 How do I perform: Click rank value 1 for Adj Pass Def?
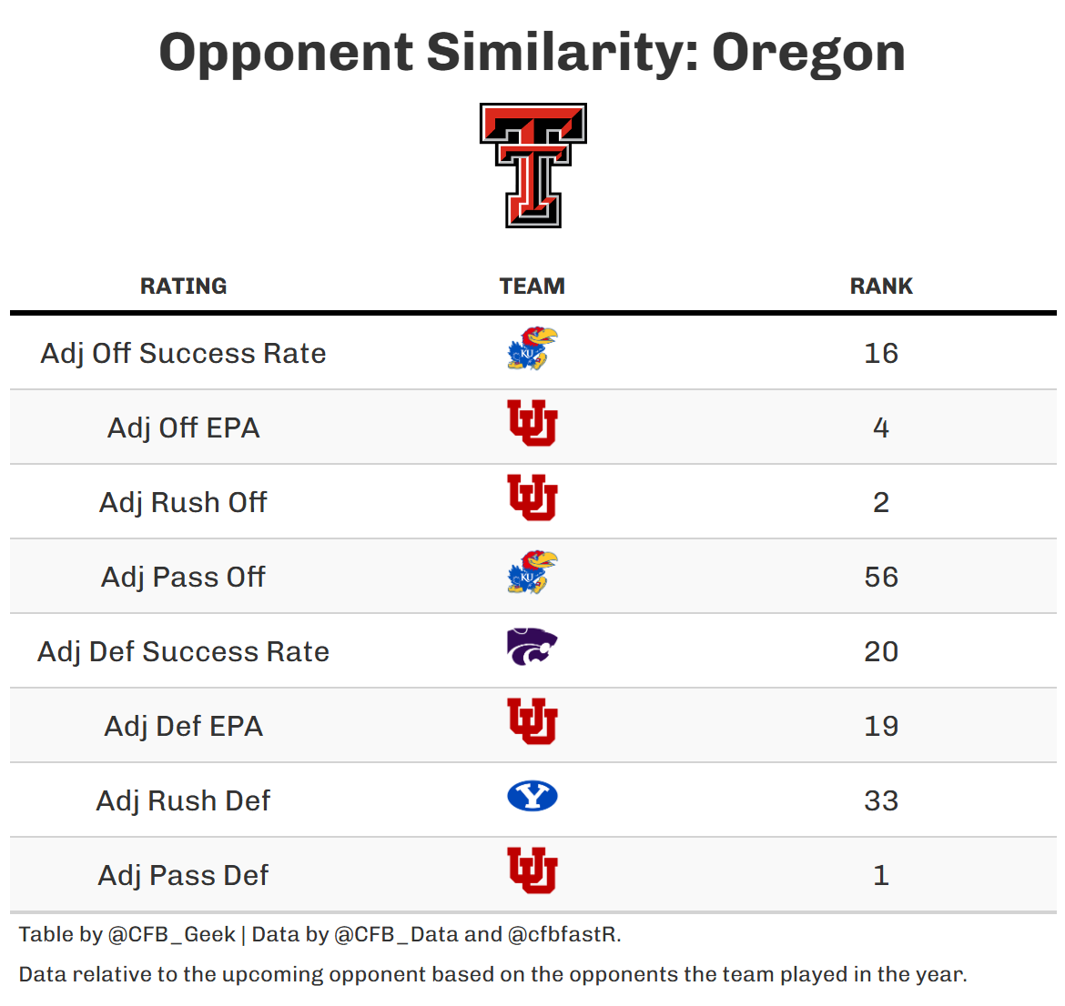[881, 875]
